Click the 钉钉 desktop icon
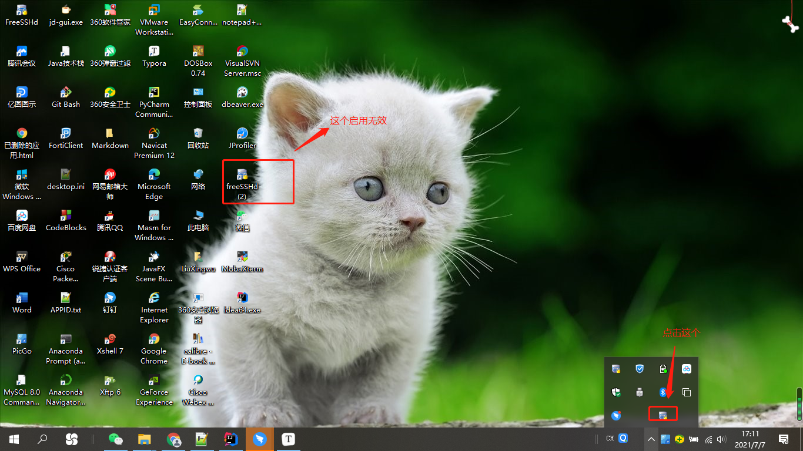Viewport: 803px width, 451px height. point(110,303)
